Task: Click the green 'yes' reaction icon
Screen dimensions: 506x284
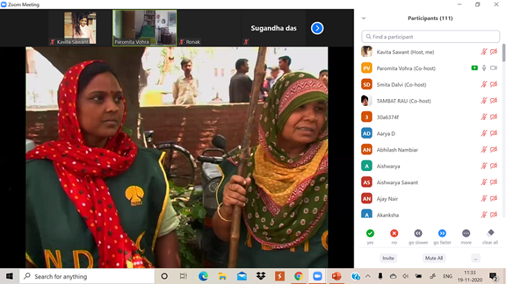Action: coord(370,233)
